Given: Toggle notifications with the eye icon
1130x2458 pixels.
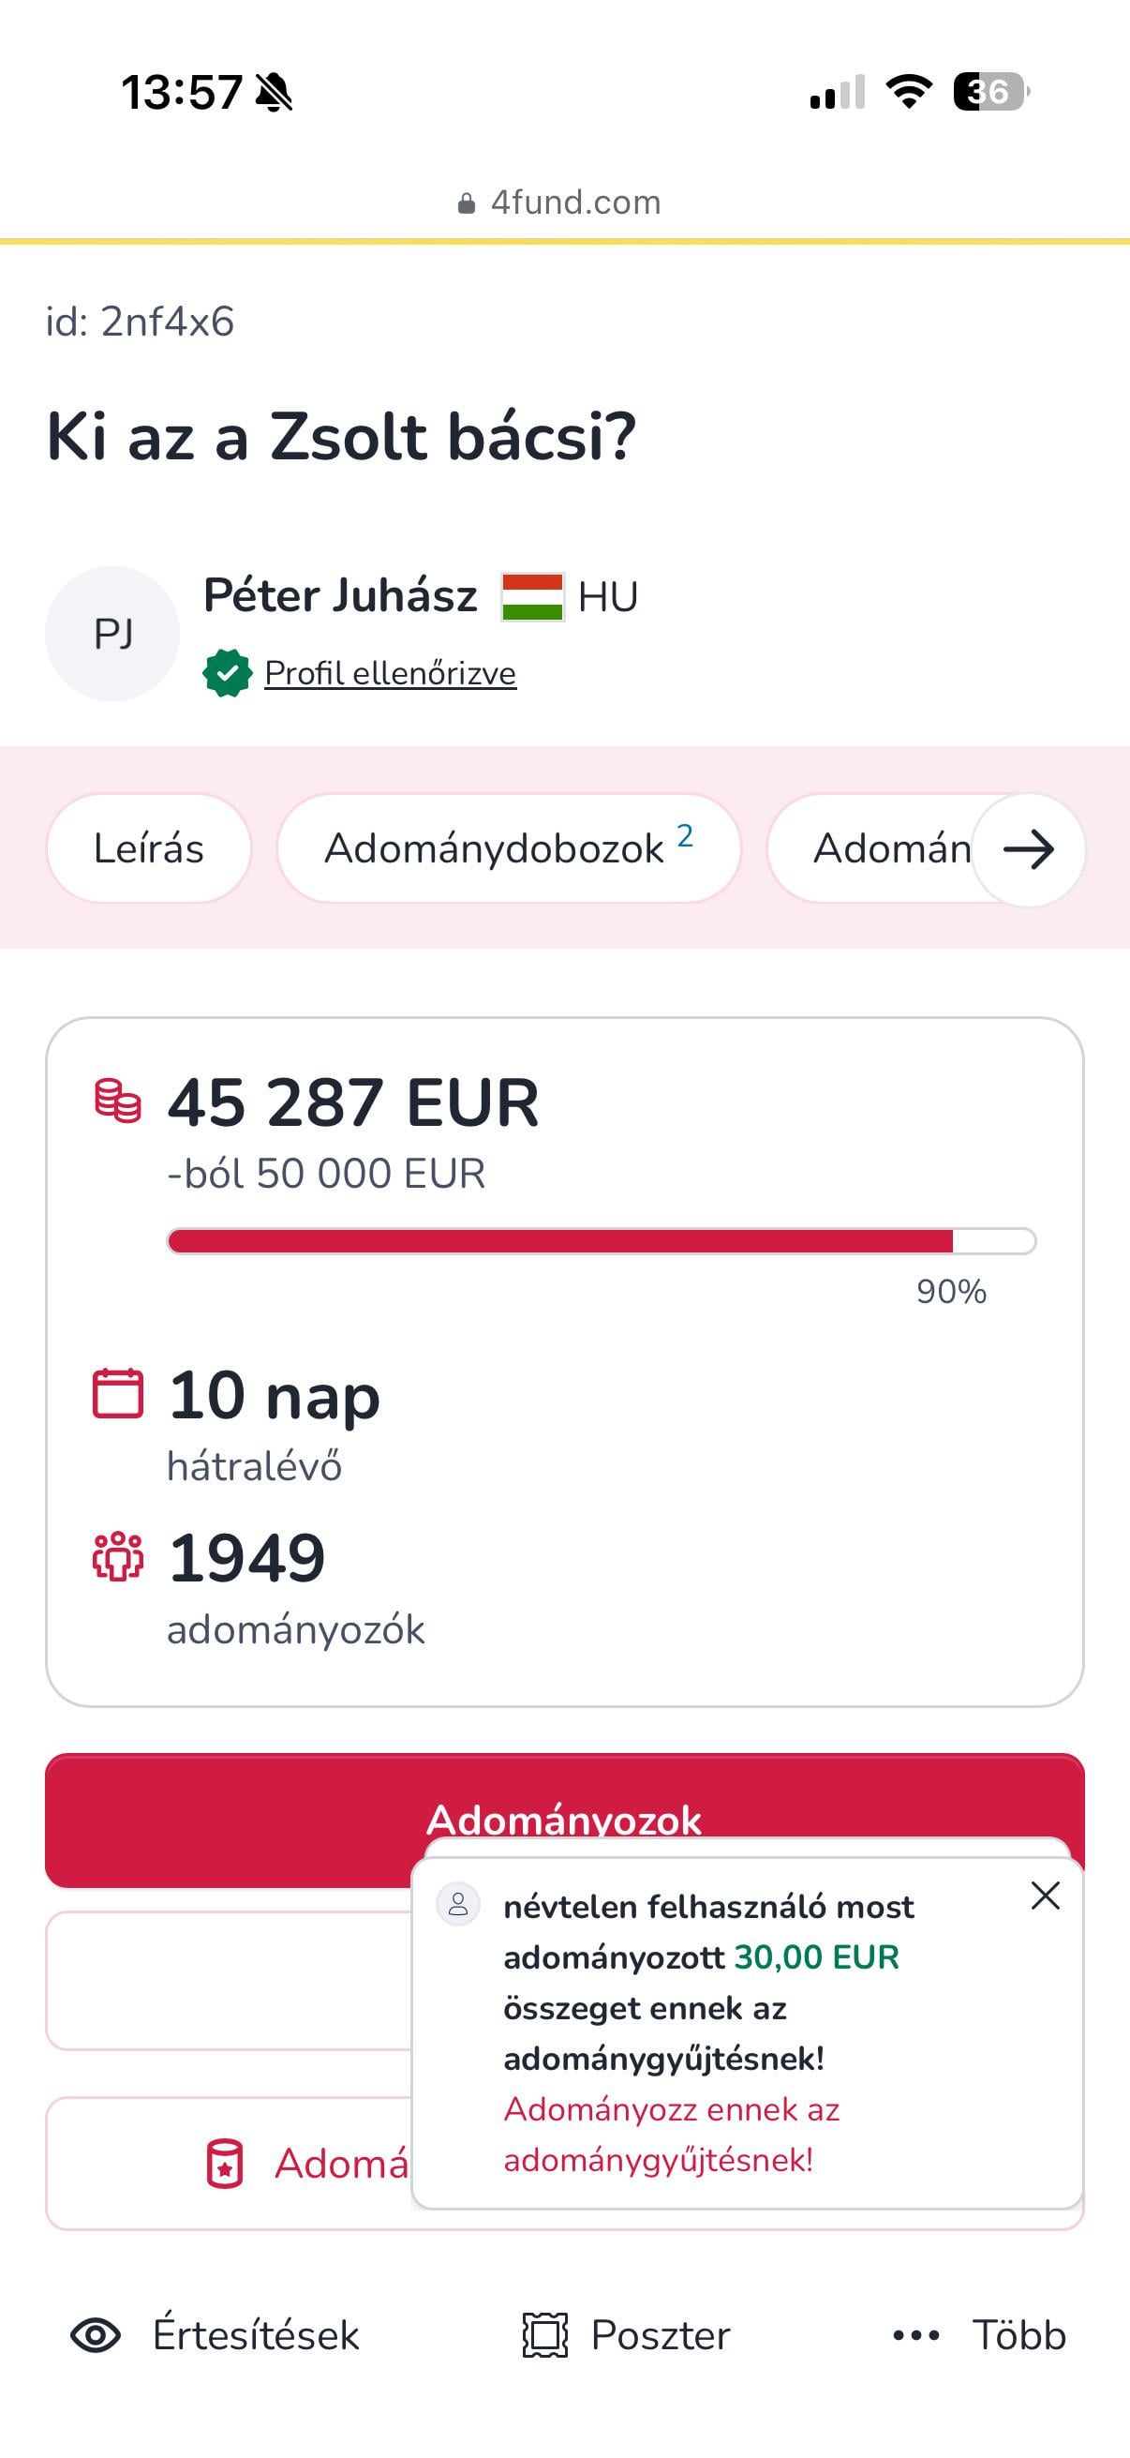Looking at the screenshot, I should click(x=96, y=2335).
